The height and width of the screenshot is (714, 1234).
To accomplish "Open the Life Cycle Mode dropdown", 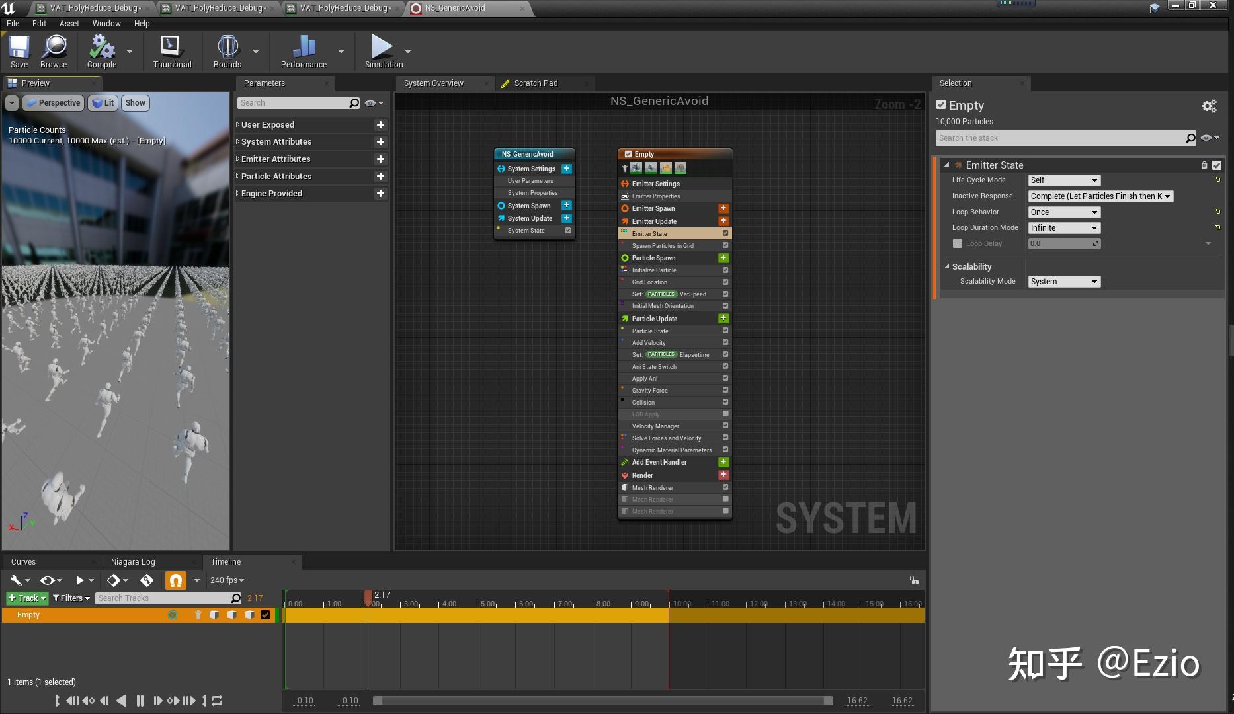I will [x=1063, y=180].
